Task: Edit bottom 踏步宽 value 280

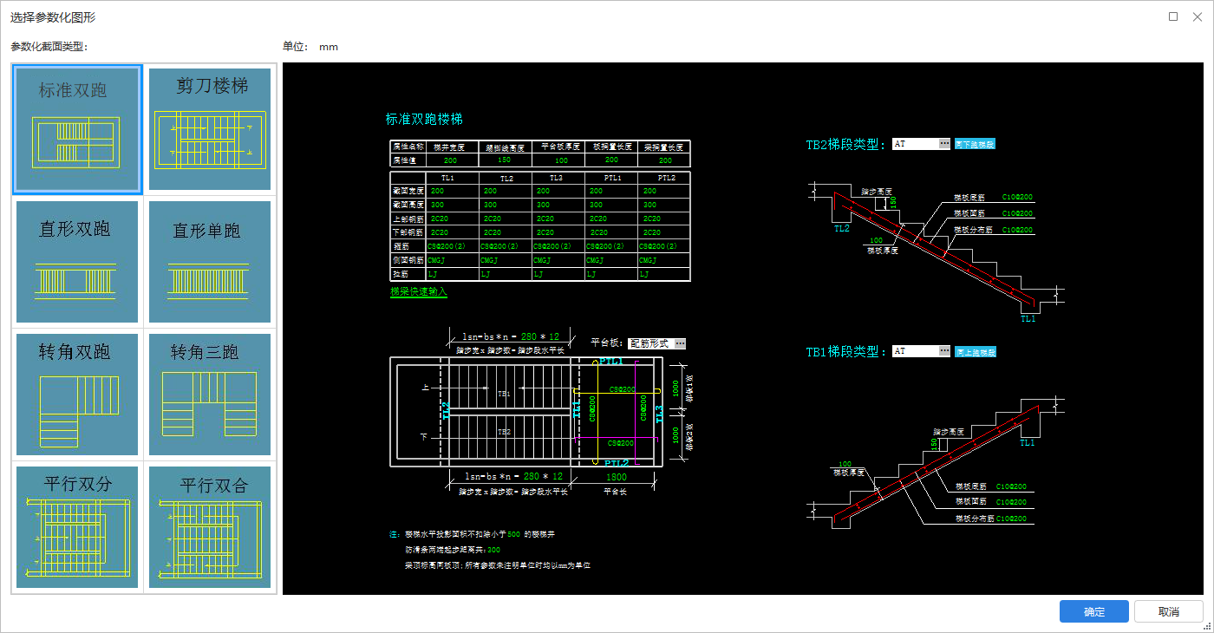Action: point(532,476)
